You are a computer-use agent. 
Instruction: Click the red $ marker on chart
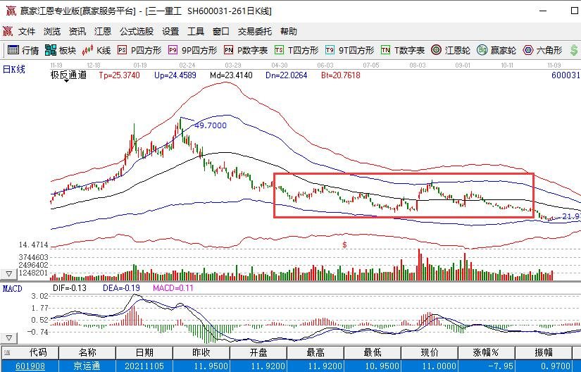344,245
